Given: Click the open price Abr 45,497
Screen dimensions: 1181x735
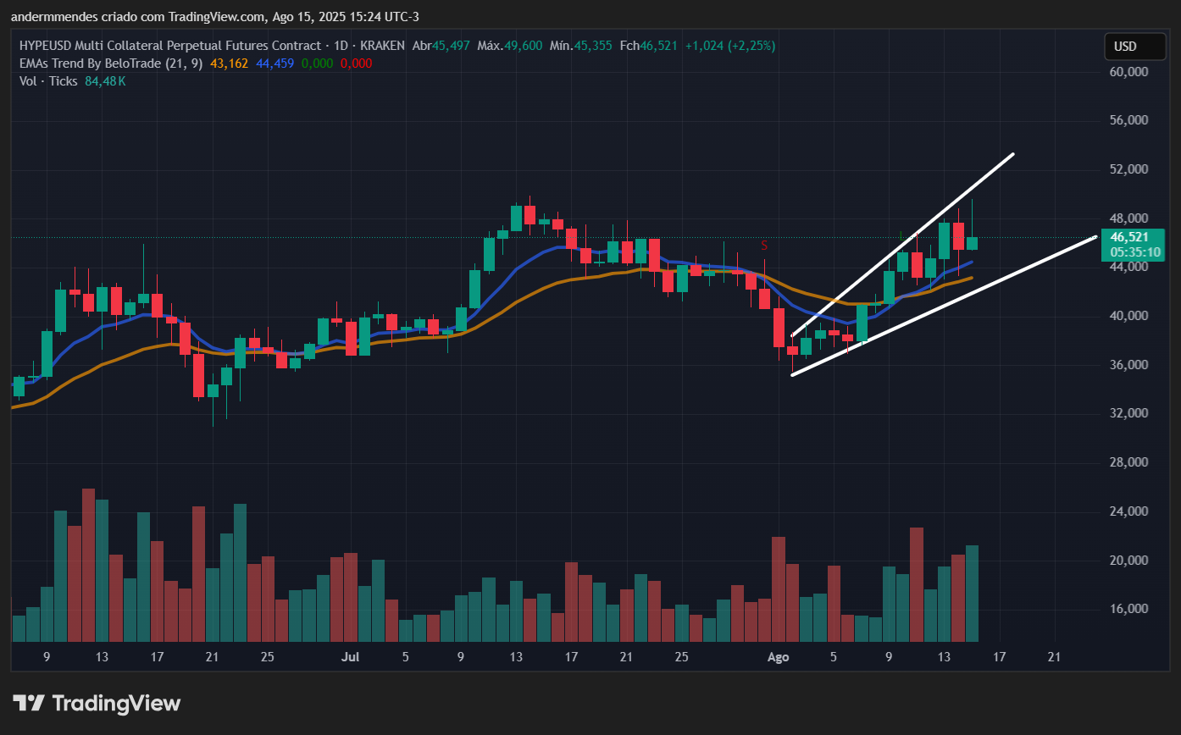Looking at the screenshot, I should coord(441,46).
